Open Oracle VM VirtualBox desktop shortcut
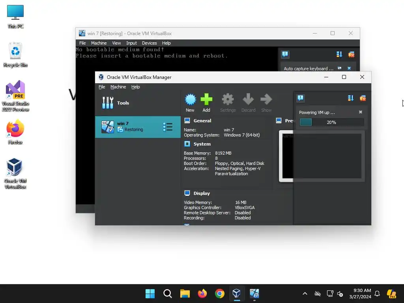 pyautogui.click(x=15, y=173)
